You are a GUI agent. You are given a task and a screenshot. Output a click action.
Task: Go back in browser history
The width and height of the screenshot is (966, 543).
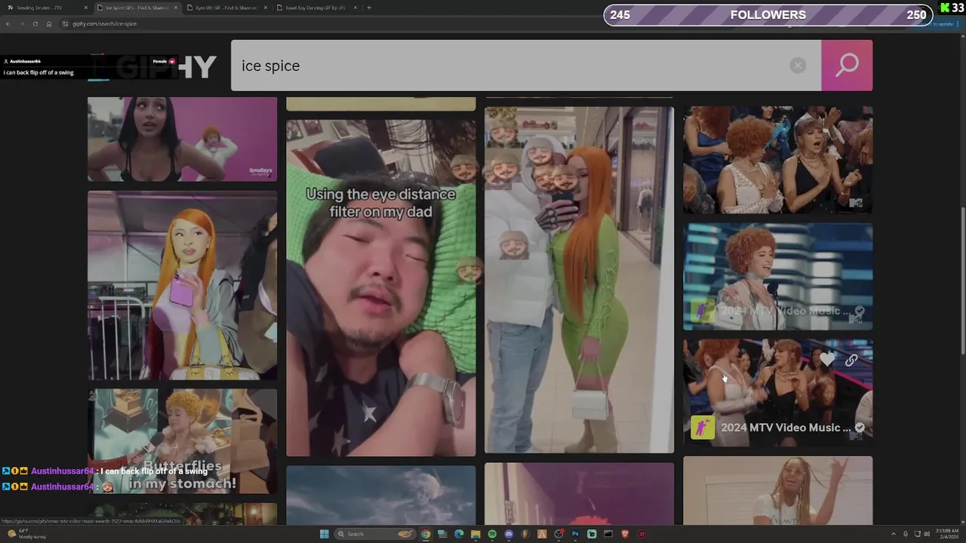tap(8, 23)
